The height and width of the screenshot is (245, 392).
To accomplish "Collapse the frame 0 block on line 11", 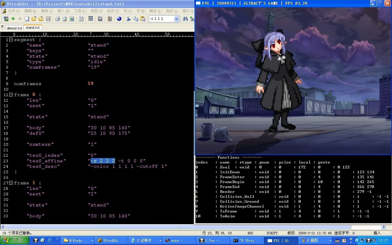I will [x=11, y=95].
